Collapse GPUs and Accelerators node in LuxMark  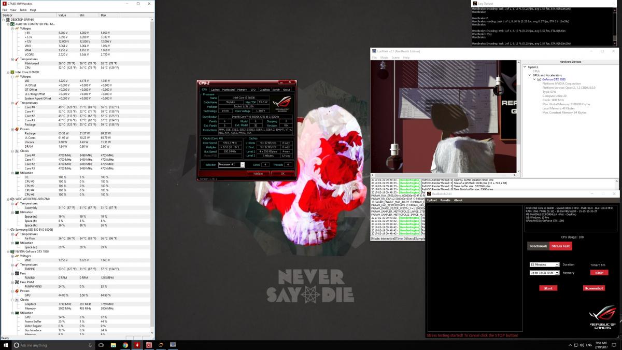pos(530,75)
